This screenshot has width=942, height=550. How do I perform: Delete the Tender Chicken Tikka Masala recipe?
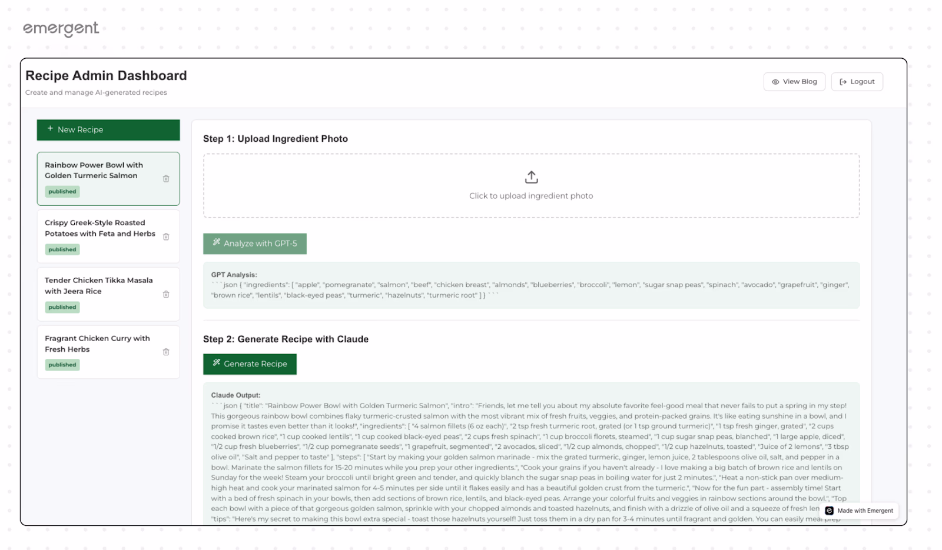[x=166, y=294]
